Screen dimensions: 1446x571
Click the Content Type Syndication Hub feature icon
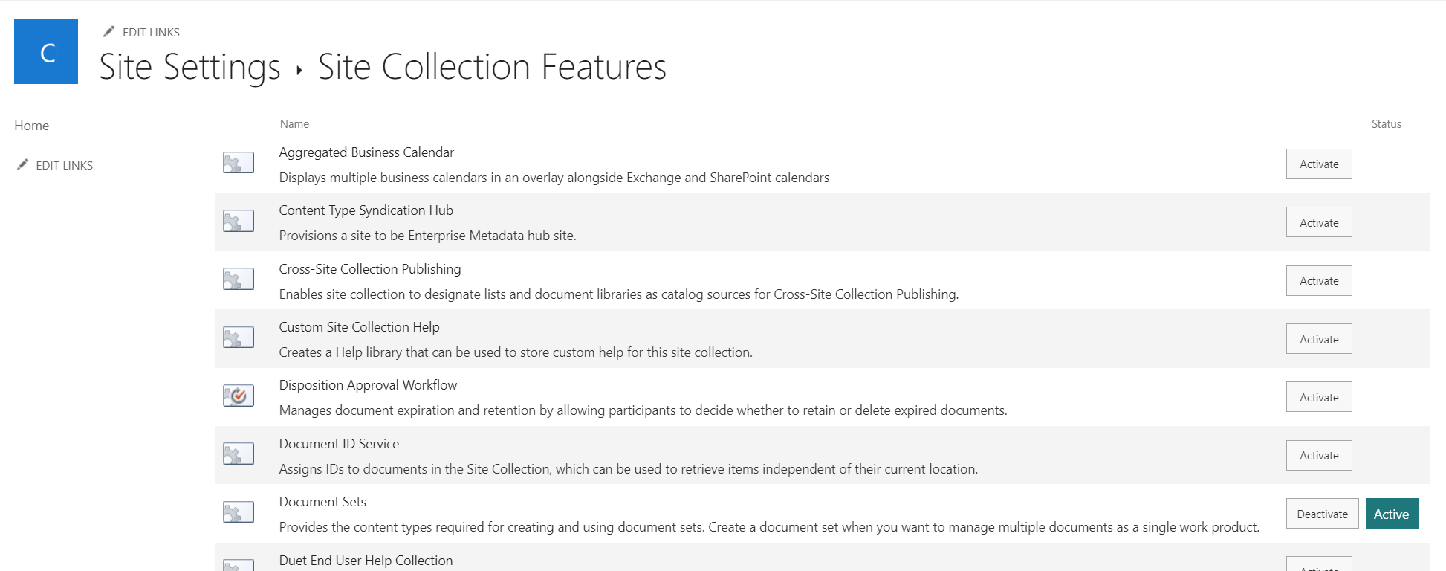tap(237, 220)
